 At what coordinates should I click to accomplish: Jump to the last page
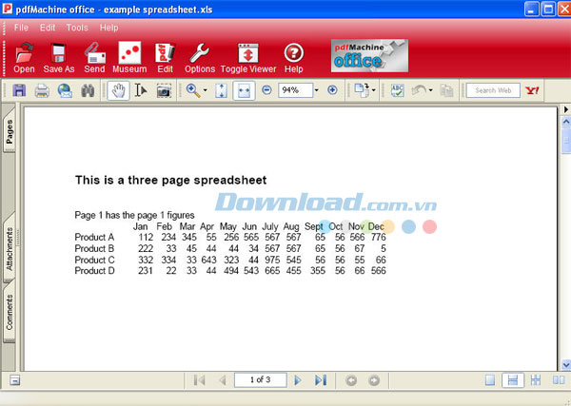point(320,380)
